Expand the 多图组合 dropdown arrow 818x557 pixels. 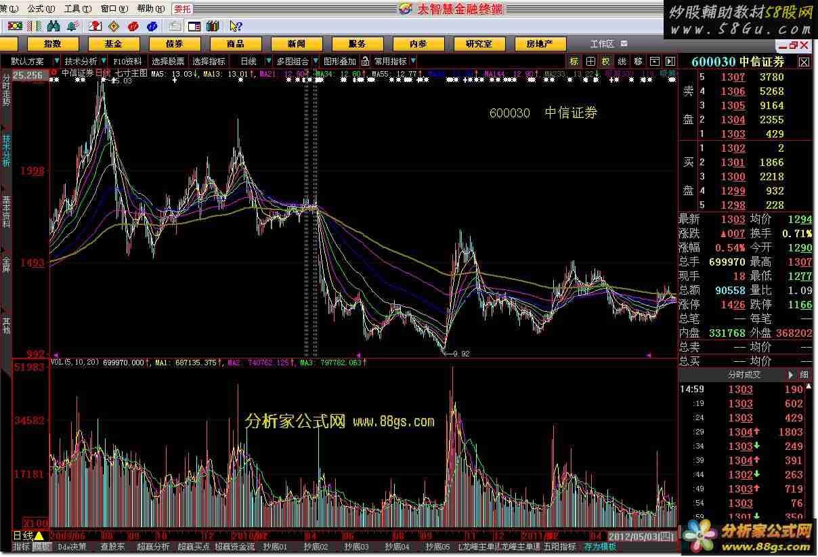tap(315, 61)
